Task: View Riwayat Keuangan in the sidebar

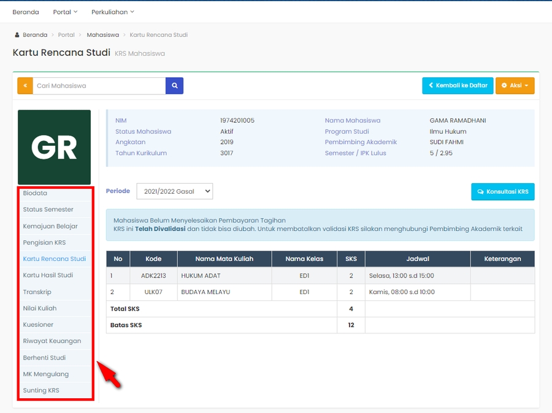Action: coord(52,341)
